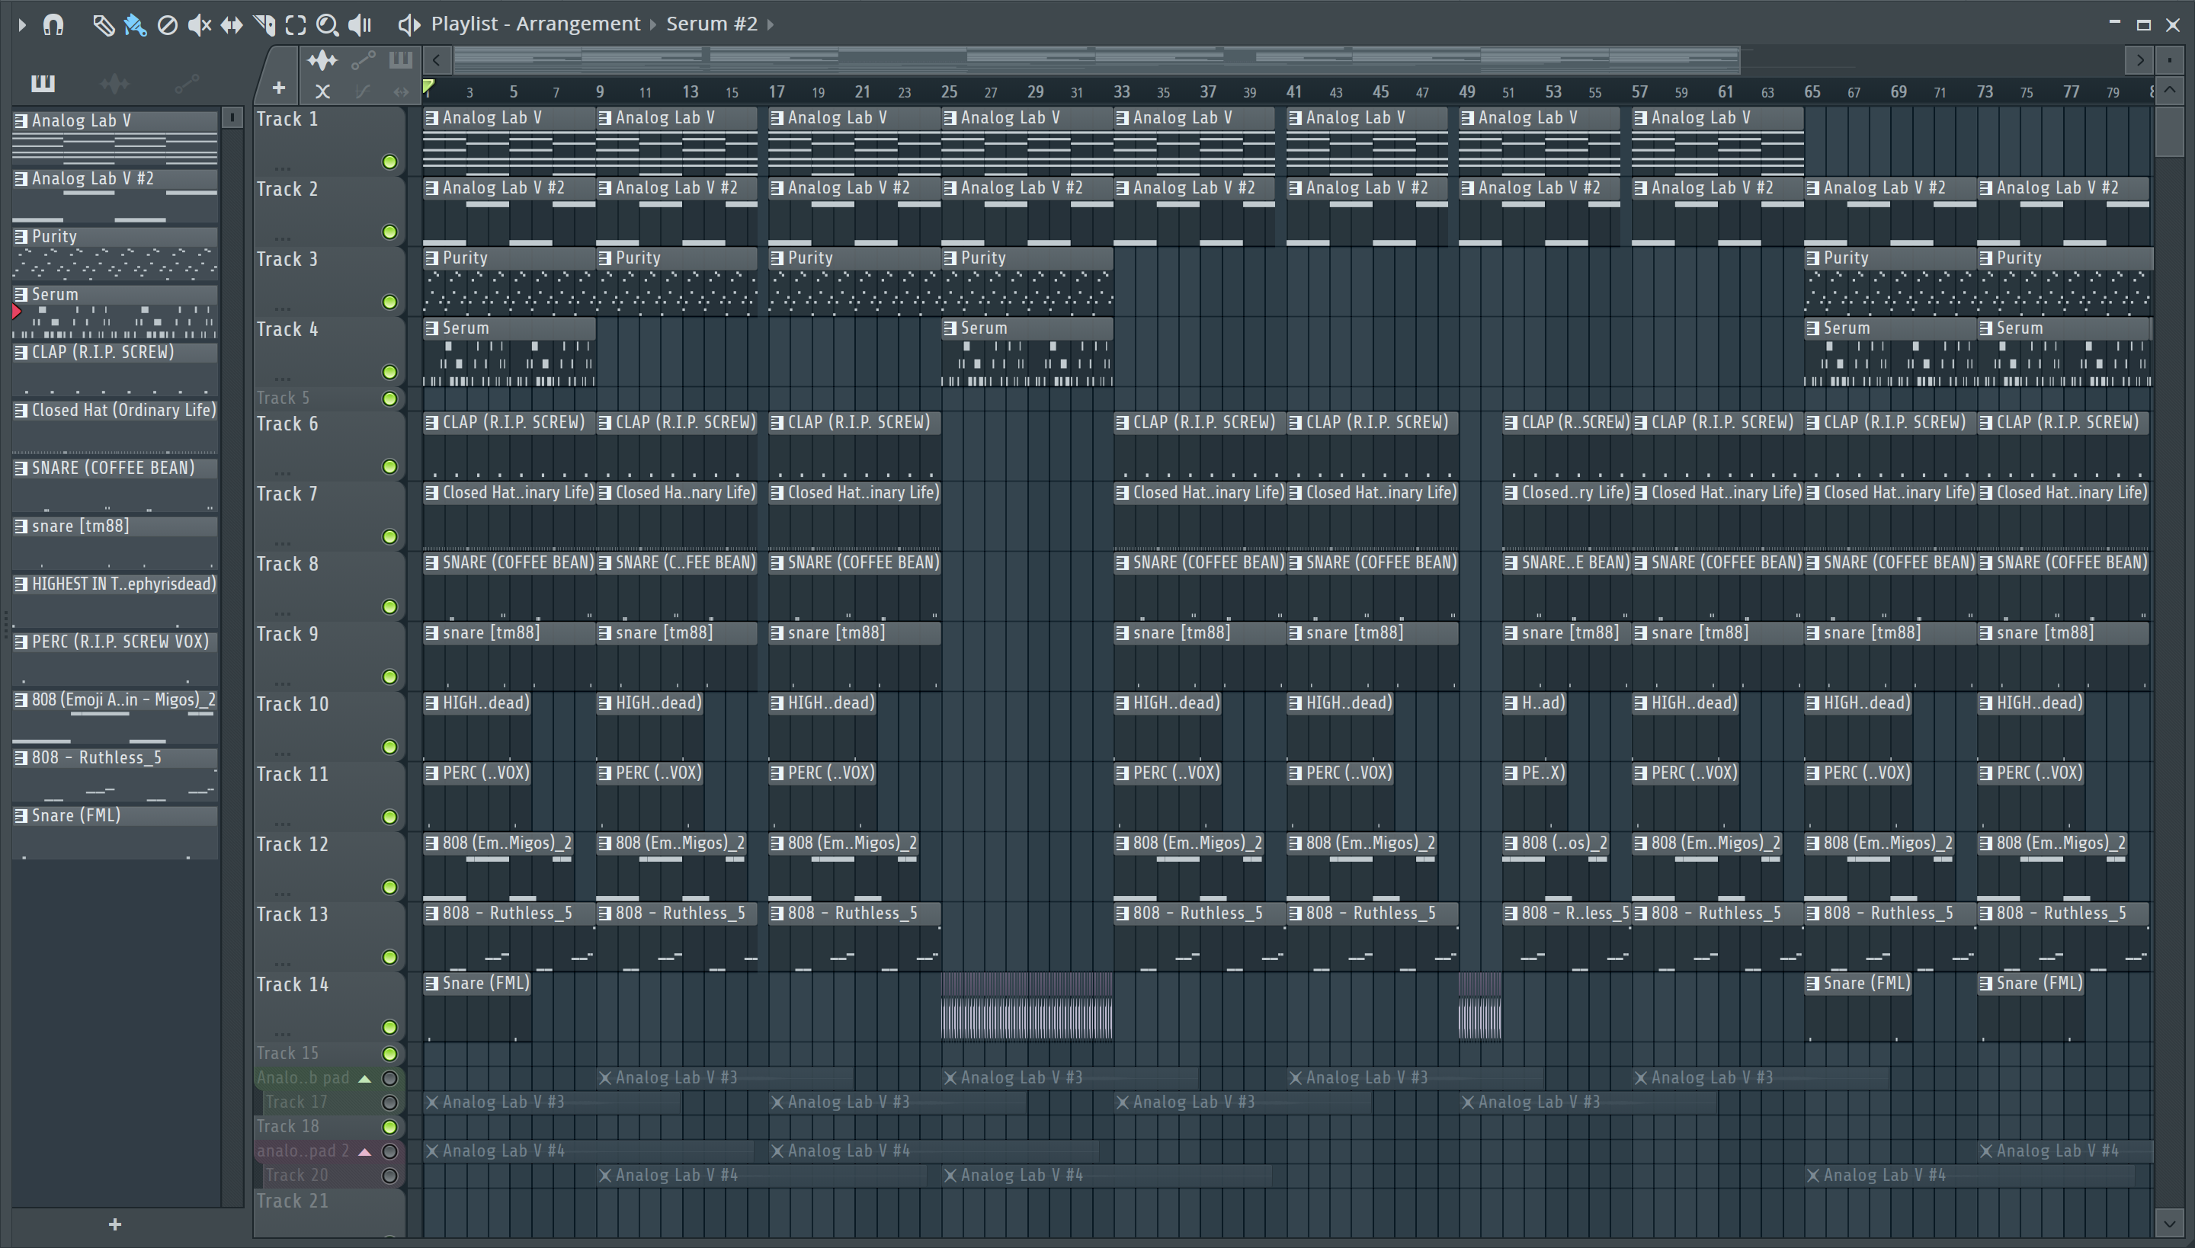Open the arrow after Arrangement in title
2195x1248 pixels.
click(x=653, y=25)
